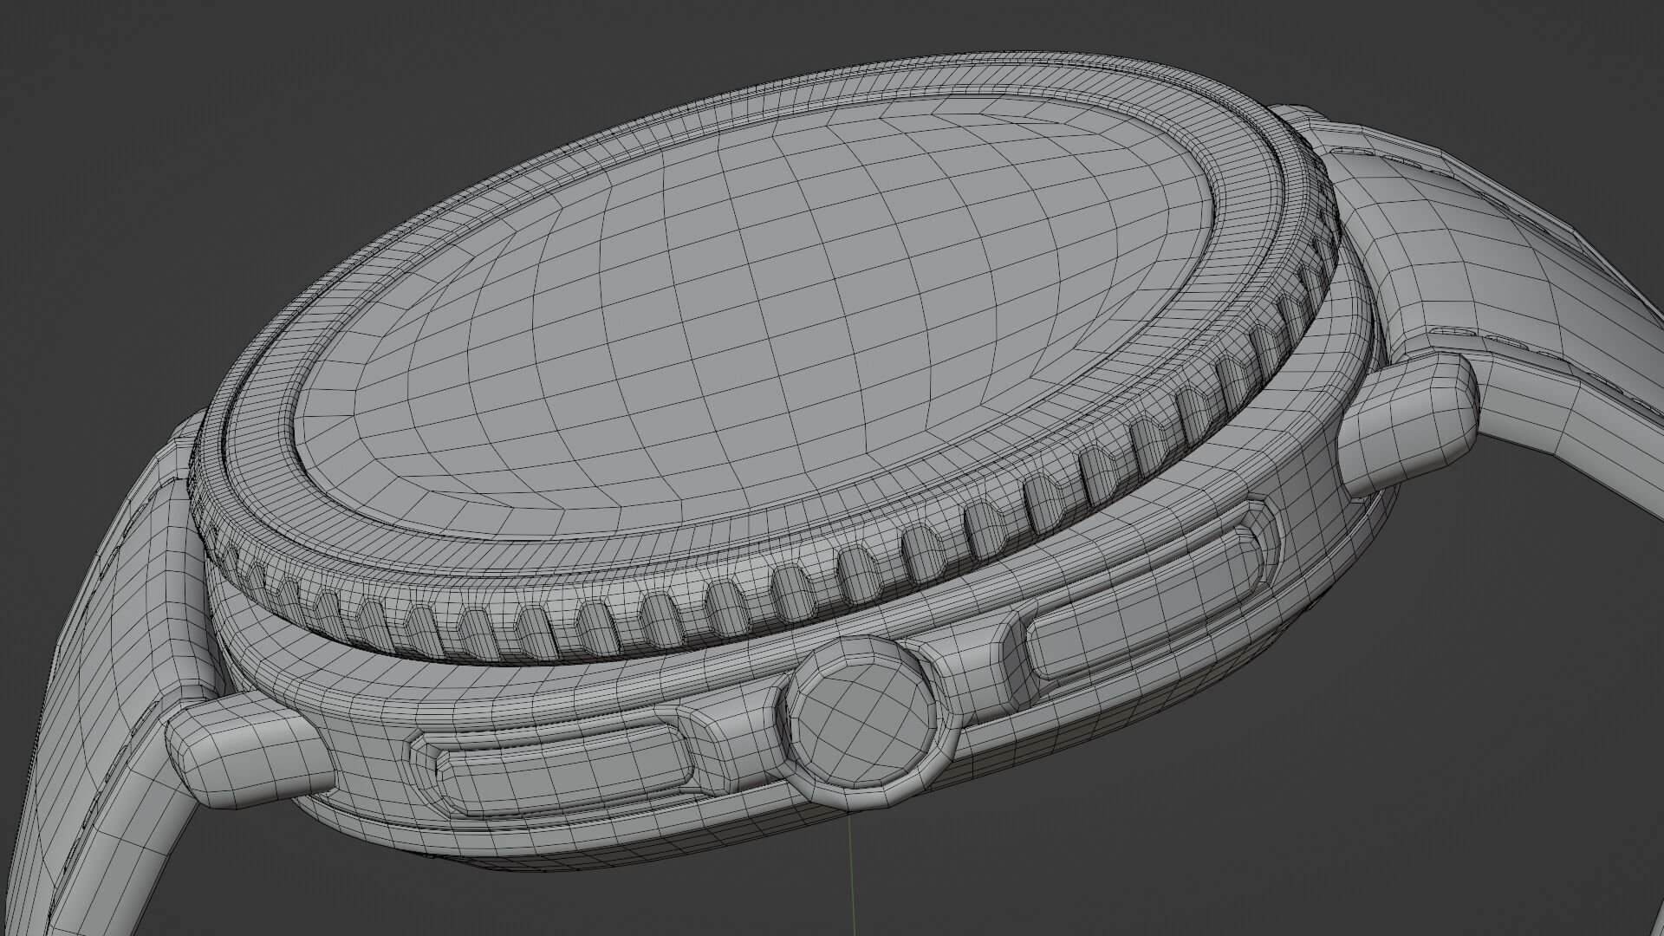Select the right strap lug bar
1664x936 pixels.
(x=1407, y=424)
